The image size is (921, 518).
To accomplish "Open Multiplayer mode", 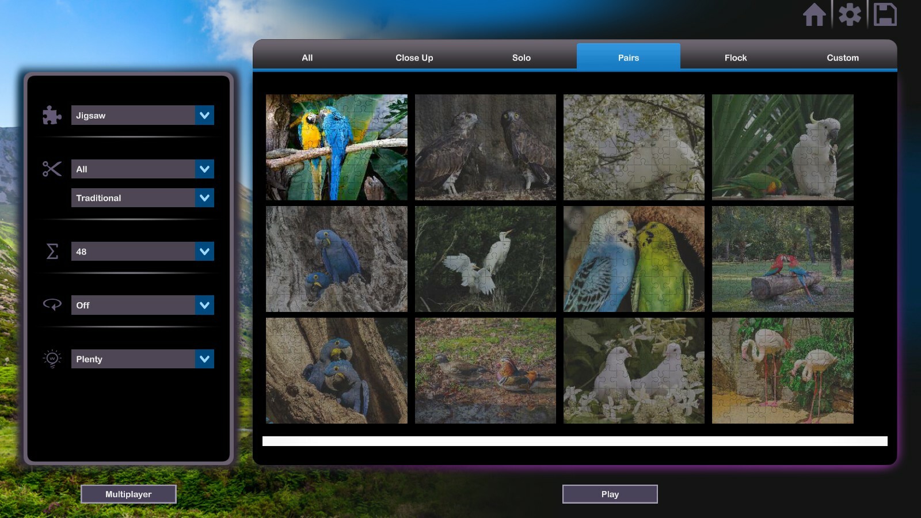I will (x=128, y=494).
